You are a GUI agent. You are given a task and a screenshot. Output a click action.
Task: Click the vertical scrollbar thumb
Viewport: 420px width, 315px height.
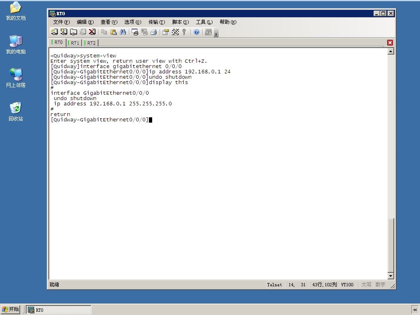click(x=391, y=245)
